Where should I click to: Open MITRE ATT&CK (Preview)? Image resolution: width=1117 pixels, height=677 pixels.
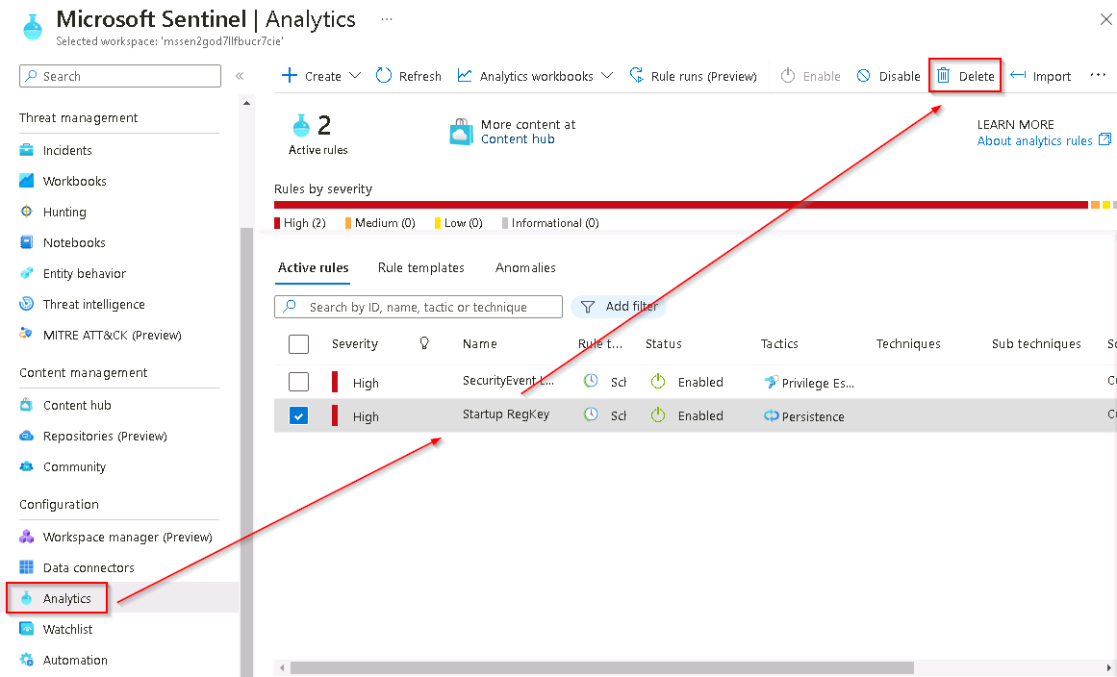tap(112, 335)
